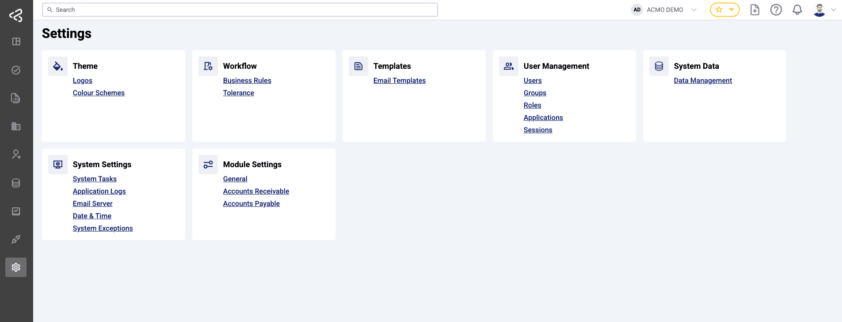842x322 pixels.
Task: Open Applications under User Management
Action: 543,118
